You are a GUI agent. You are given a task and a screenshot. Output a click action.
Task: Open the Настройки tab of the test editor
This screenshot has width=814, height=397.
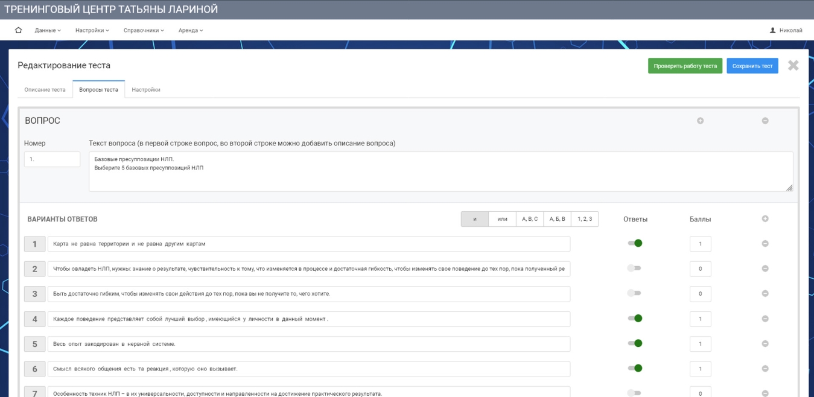[x=146, y=90]
